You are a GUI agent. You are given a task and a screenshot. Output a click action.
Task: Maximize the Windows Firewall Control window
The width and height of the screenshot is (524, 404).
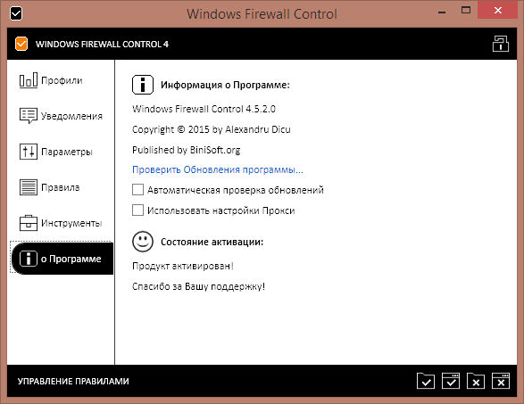point(466,11)
